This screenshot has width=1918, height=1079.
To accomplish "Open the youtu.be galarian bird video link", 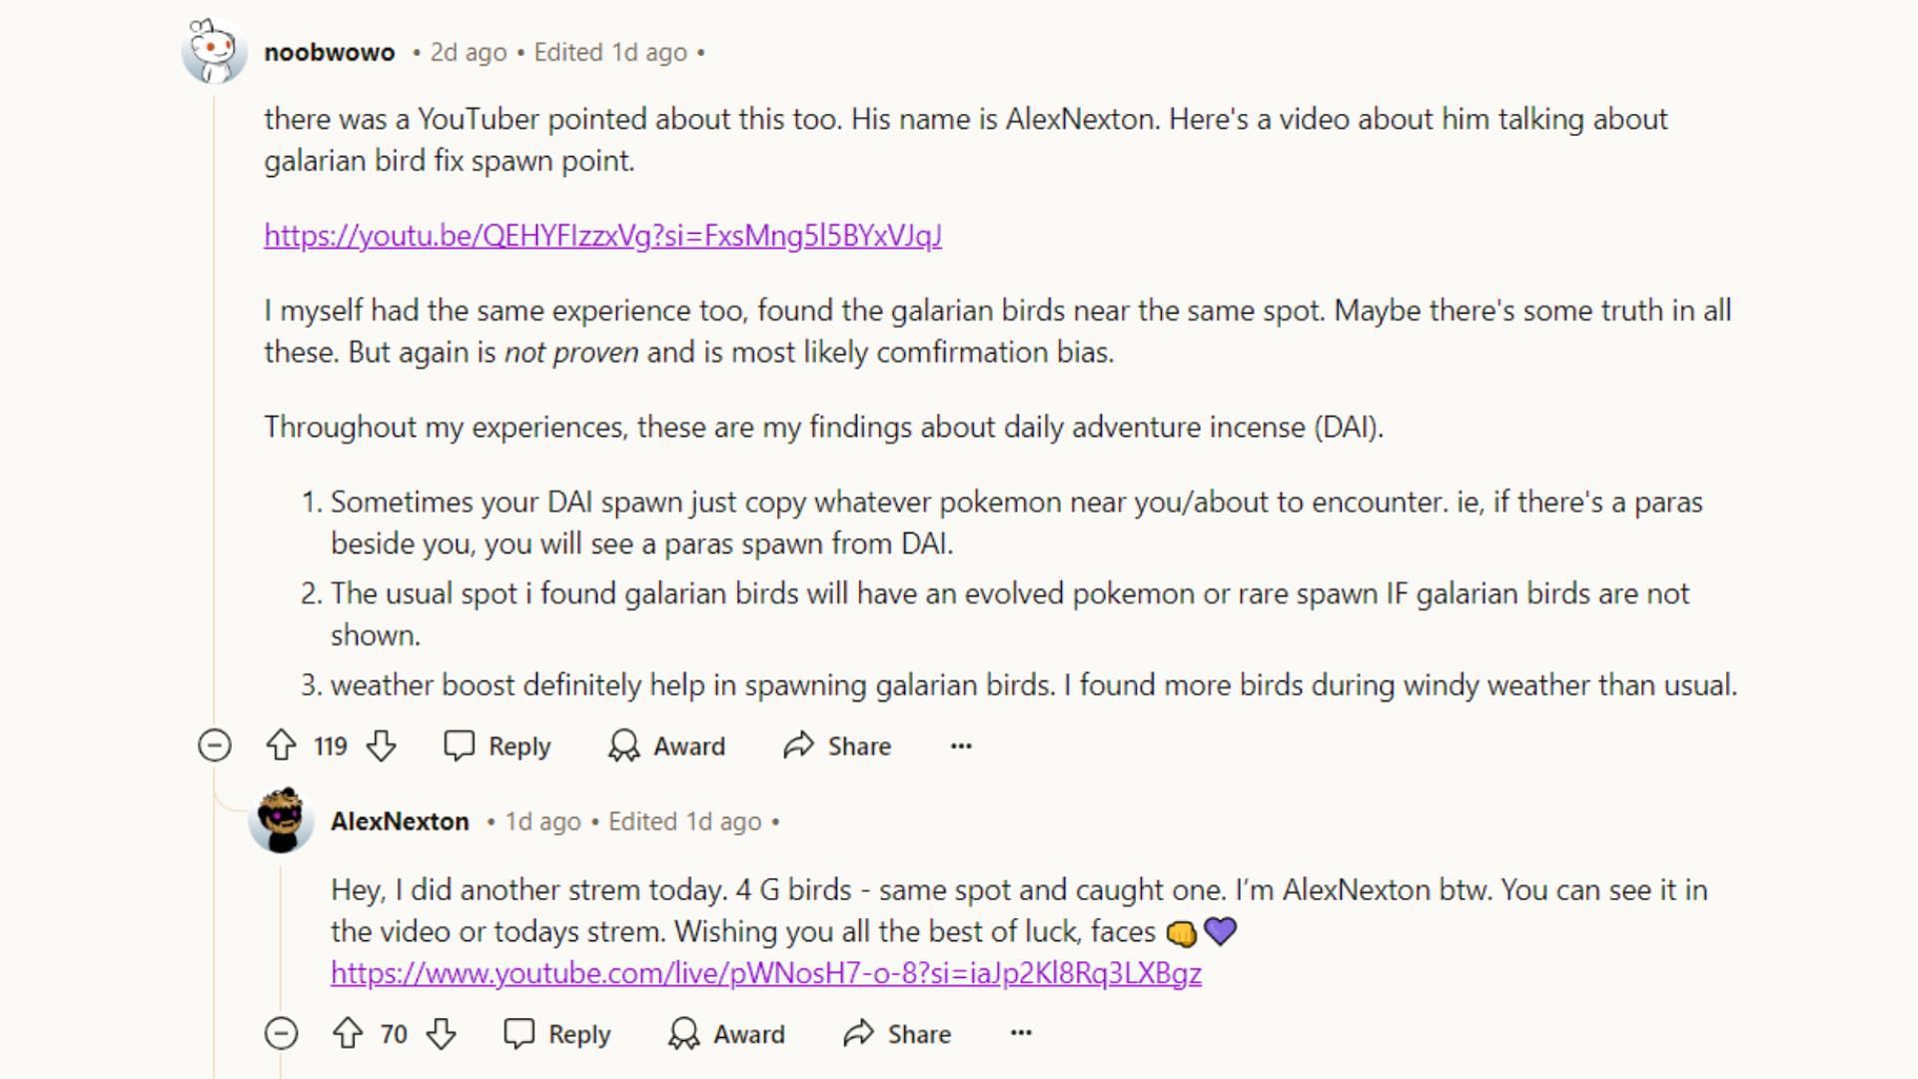I will point(603,235).
